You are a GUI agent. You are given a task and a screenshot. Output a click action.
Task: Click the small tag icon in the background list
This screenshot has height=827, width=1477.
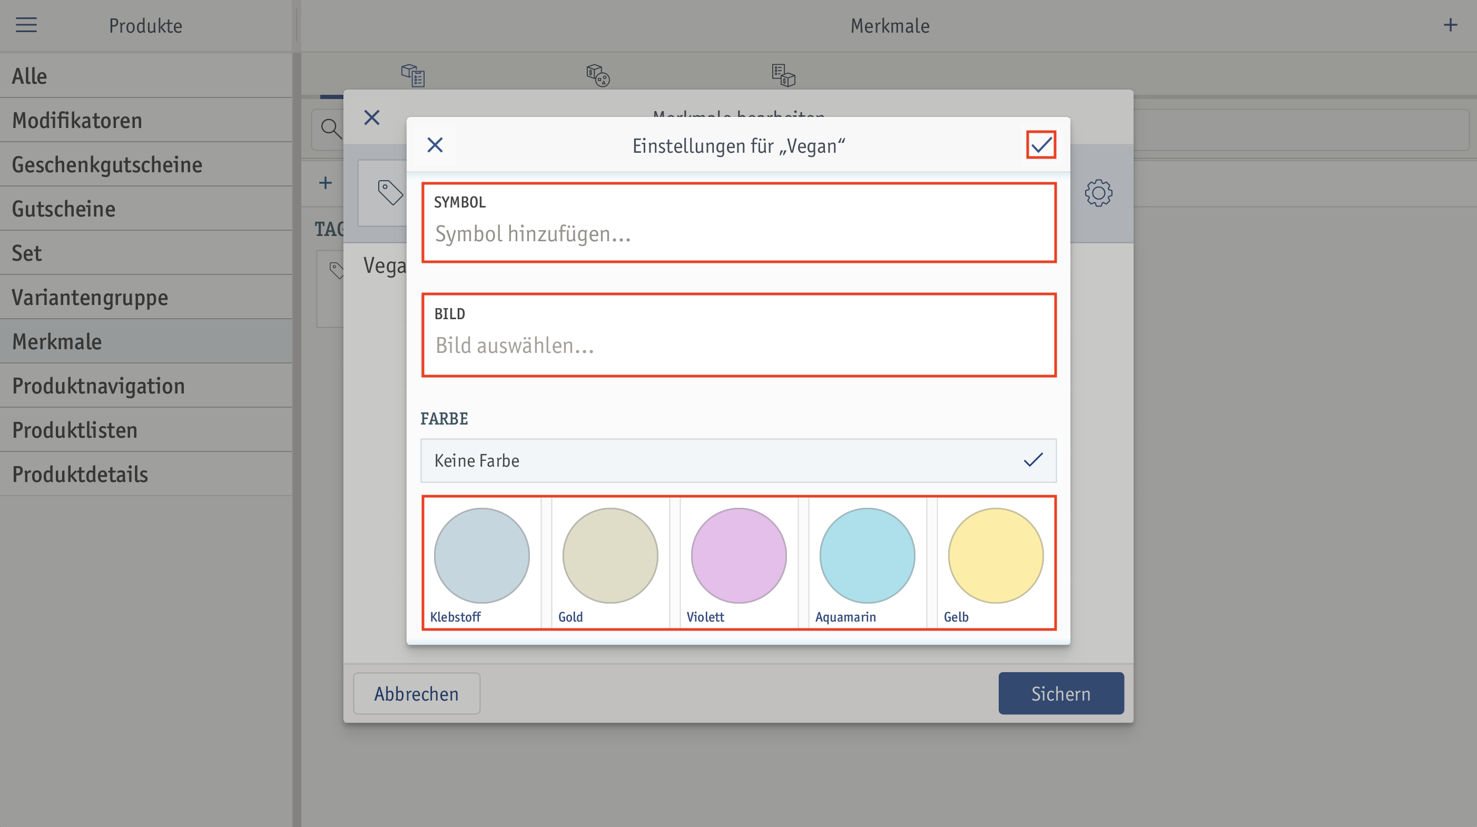pyautogui.click(x=337, y=270)
